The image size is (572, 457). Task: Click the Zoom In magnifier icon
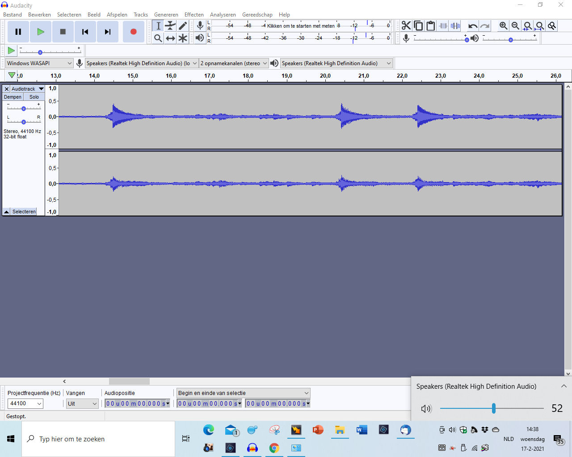tap(503, 26)
